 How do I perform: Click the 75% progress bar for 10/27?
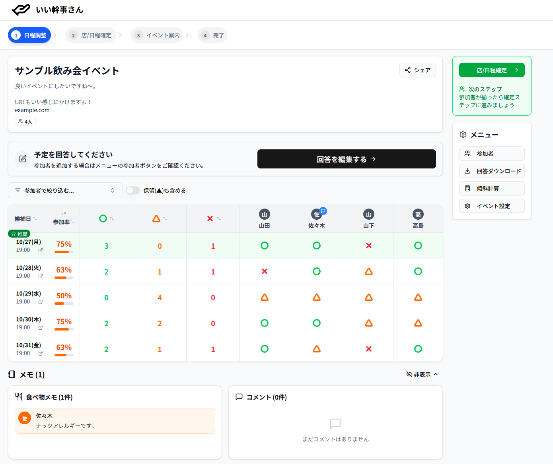(x=64, y=252)
